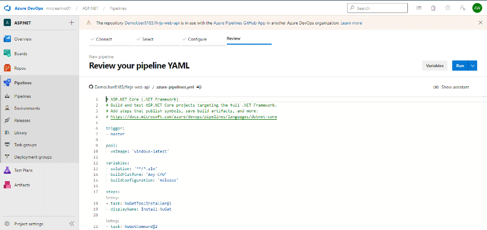The width and height of the screenshot is (487, 230).
Task: Click Show assistant
Action: pos(451,87)
